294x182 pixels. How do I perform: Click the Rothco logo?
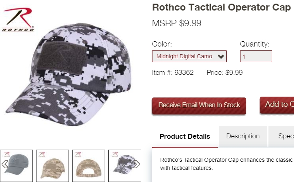(x=18, y=20)
